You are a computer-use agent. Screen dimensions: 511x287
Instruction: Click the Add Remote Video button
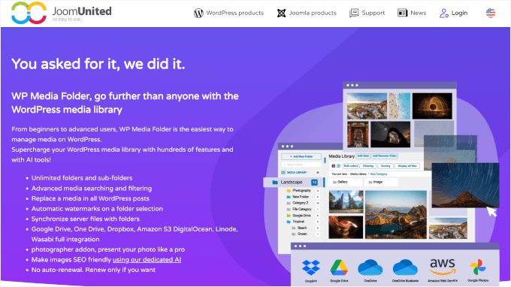(384, 156)
